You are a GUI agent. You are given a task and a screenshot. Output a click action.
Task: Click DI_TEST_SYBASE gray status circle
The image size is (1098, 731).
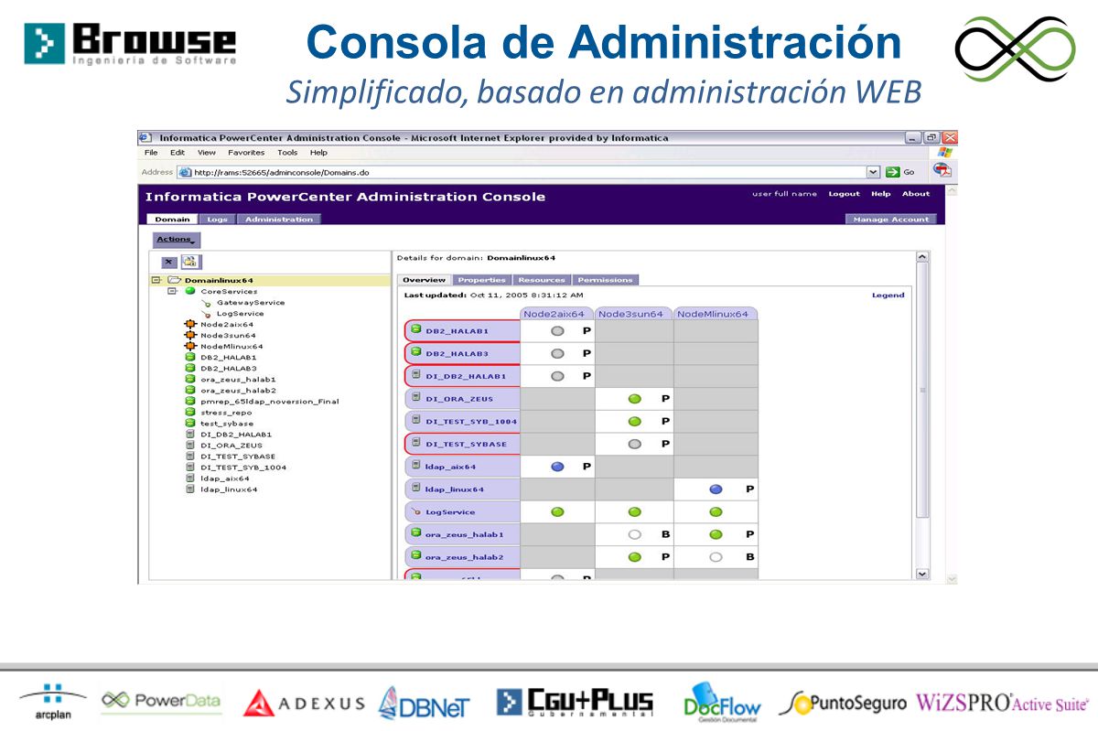point(634,444)
